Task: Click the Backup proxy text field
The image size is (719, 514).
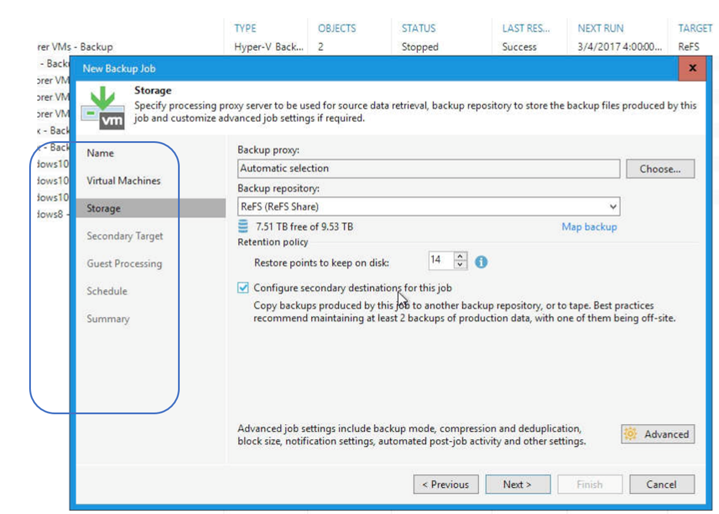Action: 428,169
